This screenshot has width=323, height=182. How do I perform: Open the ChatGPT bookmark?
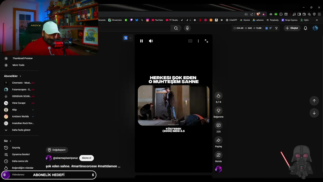point(231,20)
